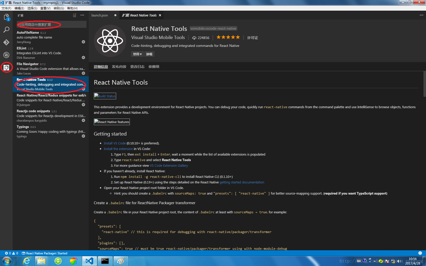
Task: Open the command prompt taskbar icon
Action: (x=105, y=261)
